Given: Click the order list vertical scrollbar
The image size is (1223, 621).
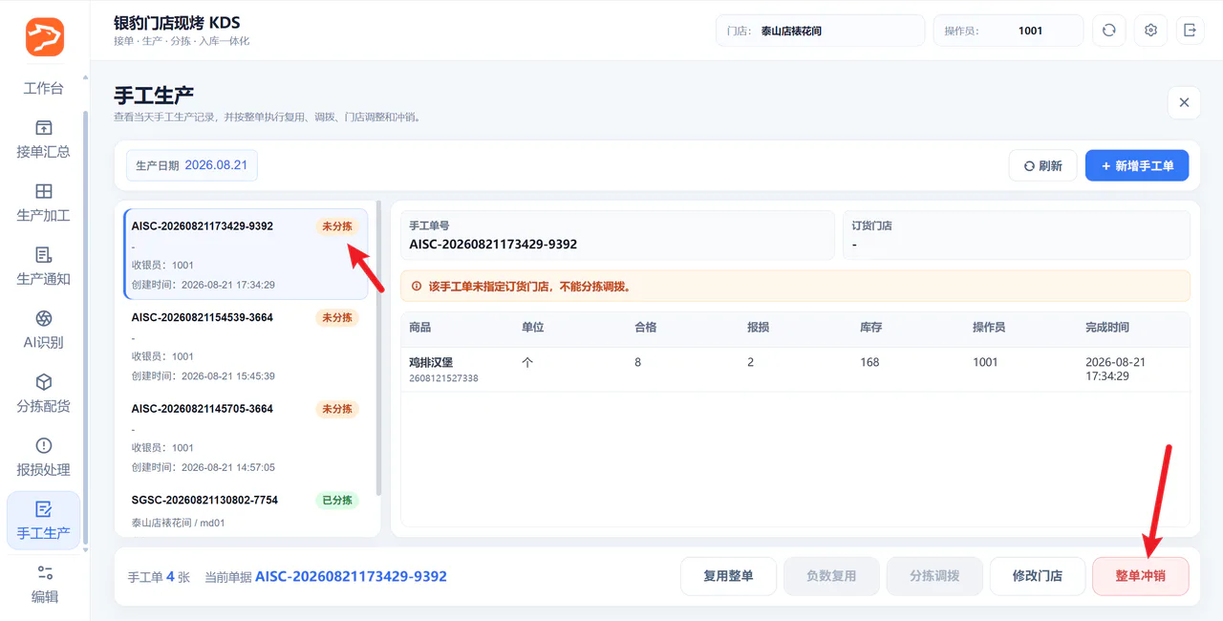Looking at the screenshot, I should click(x=379, y=349).
